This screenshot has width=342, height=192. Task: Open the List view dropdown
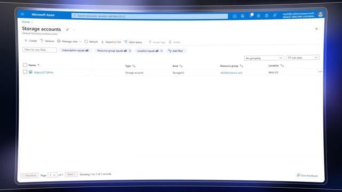pyautogui.click(x=302, y=58)
